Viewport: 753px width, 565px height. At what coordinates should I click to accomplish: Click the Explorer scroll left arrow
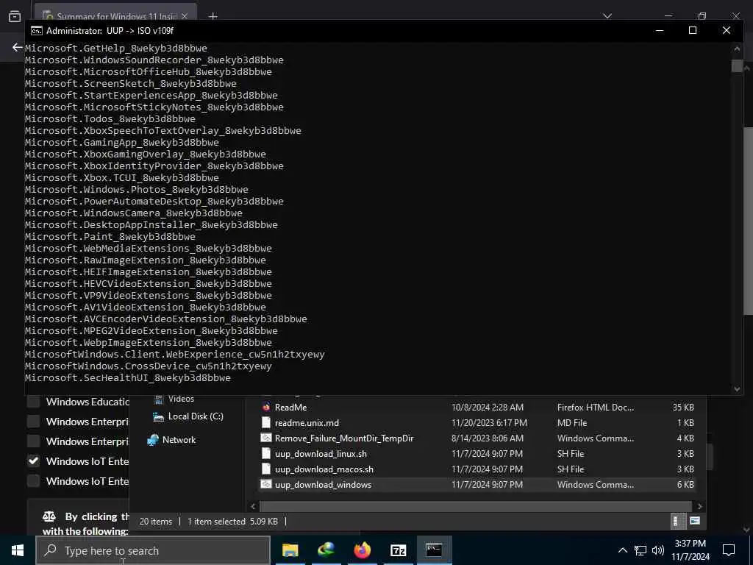pos(254,506)
